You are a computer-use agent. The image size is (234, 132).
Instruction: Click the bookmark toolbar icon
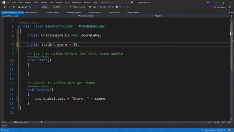pos(117,7)
